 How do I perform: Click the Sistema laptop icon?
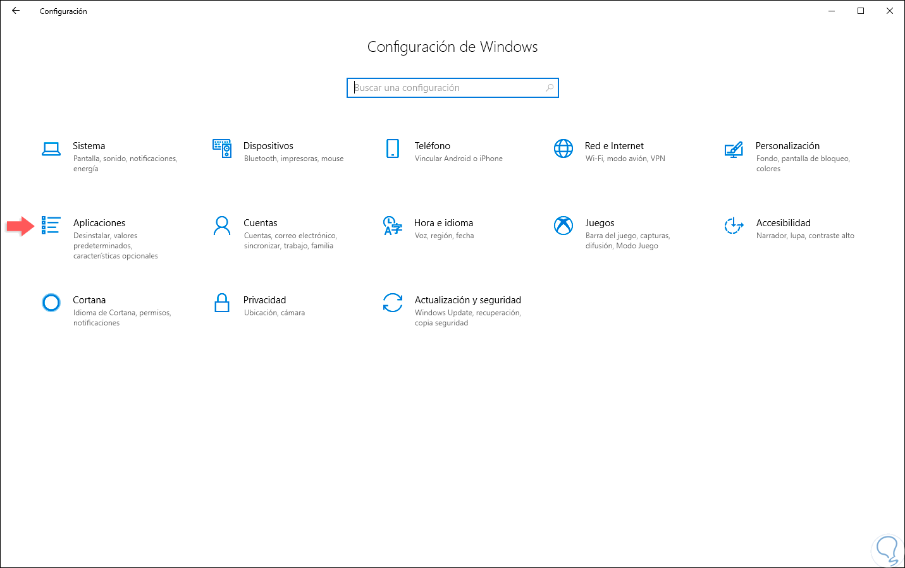(x=51, y=149)
